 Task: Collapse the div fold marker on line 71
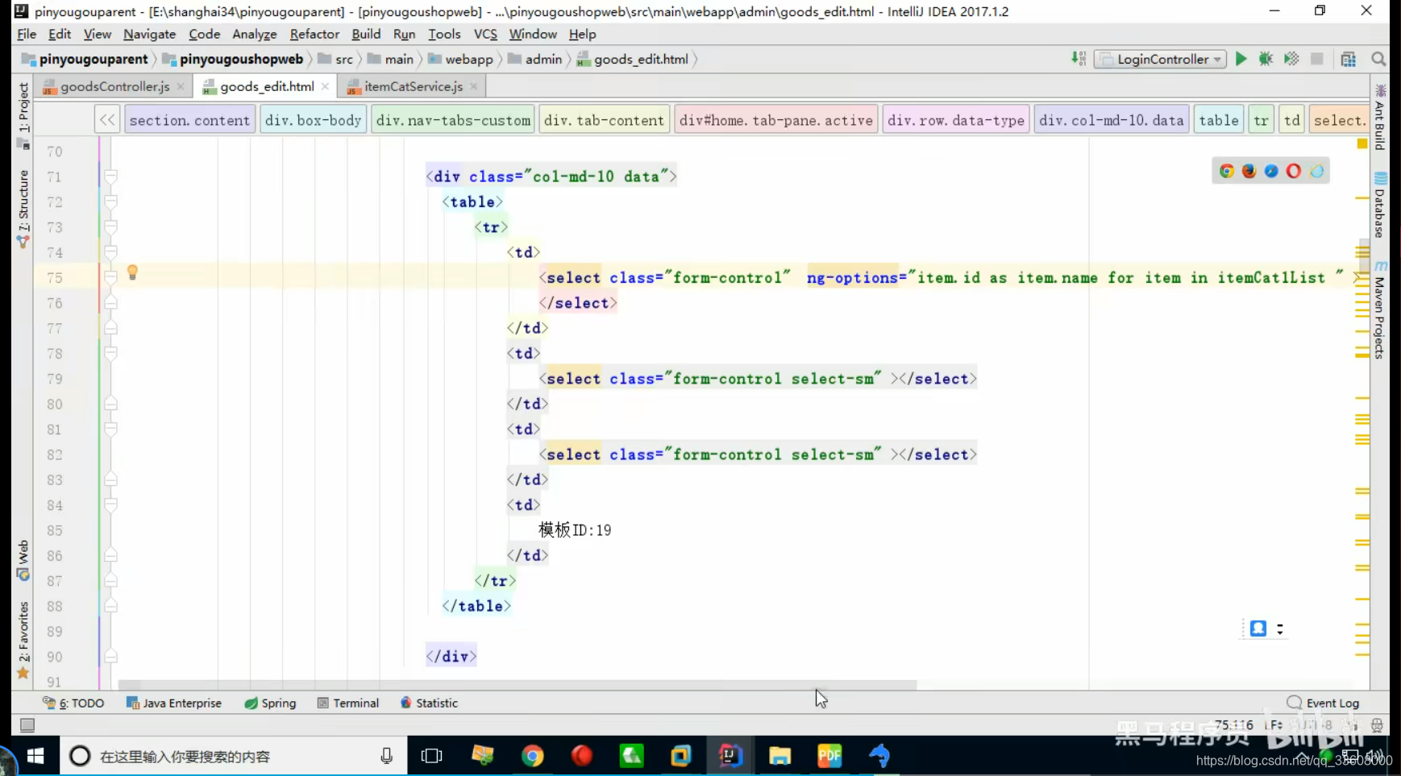coord(111,176)
